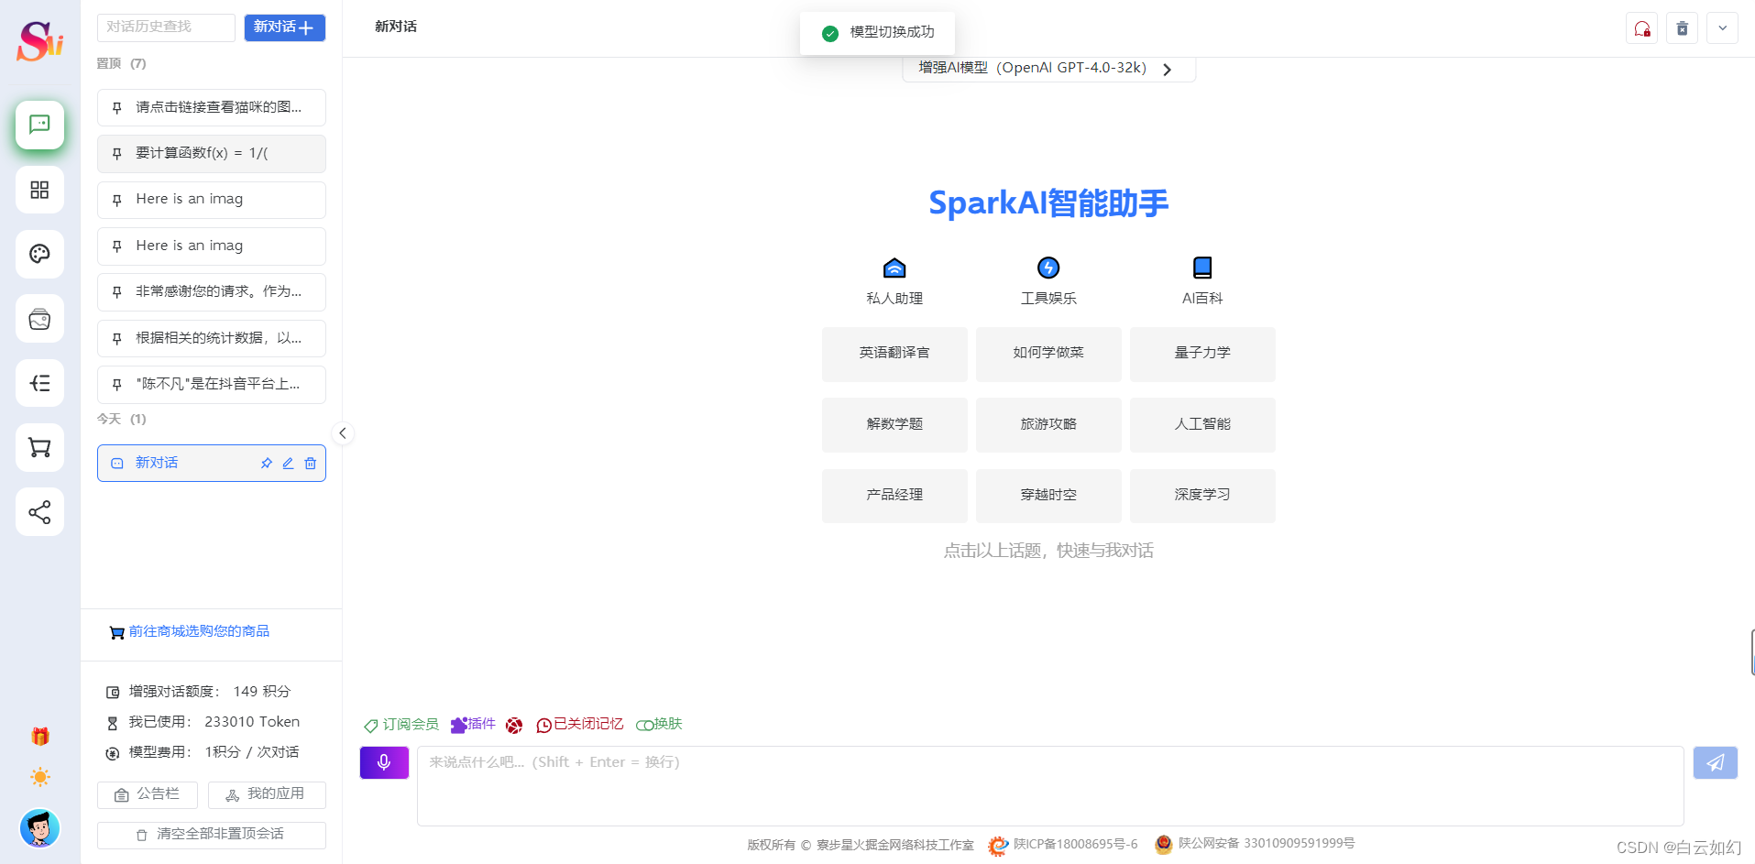
Task: Click the 解数学题 topic
Action: [x=894, y=425]
